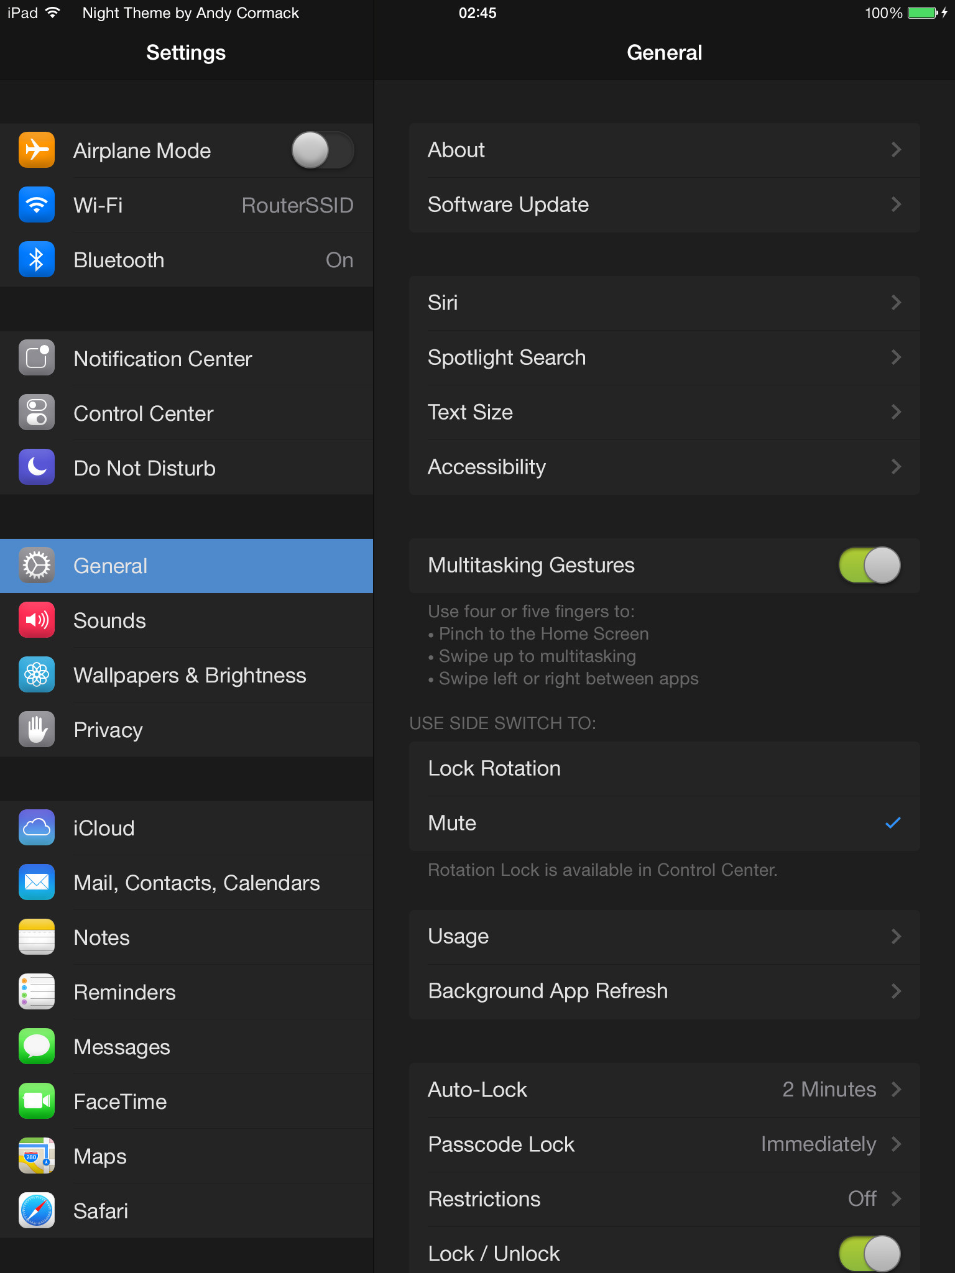Tap the orange Airplane Mode icon
This screenshot has height=1273, width=955.
[37, 150]
